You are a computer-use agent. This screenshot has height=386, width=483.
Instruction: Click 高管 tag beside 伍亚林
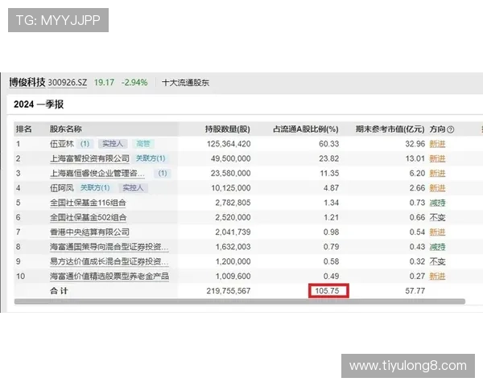(143, 144)
